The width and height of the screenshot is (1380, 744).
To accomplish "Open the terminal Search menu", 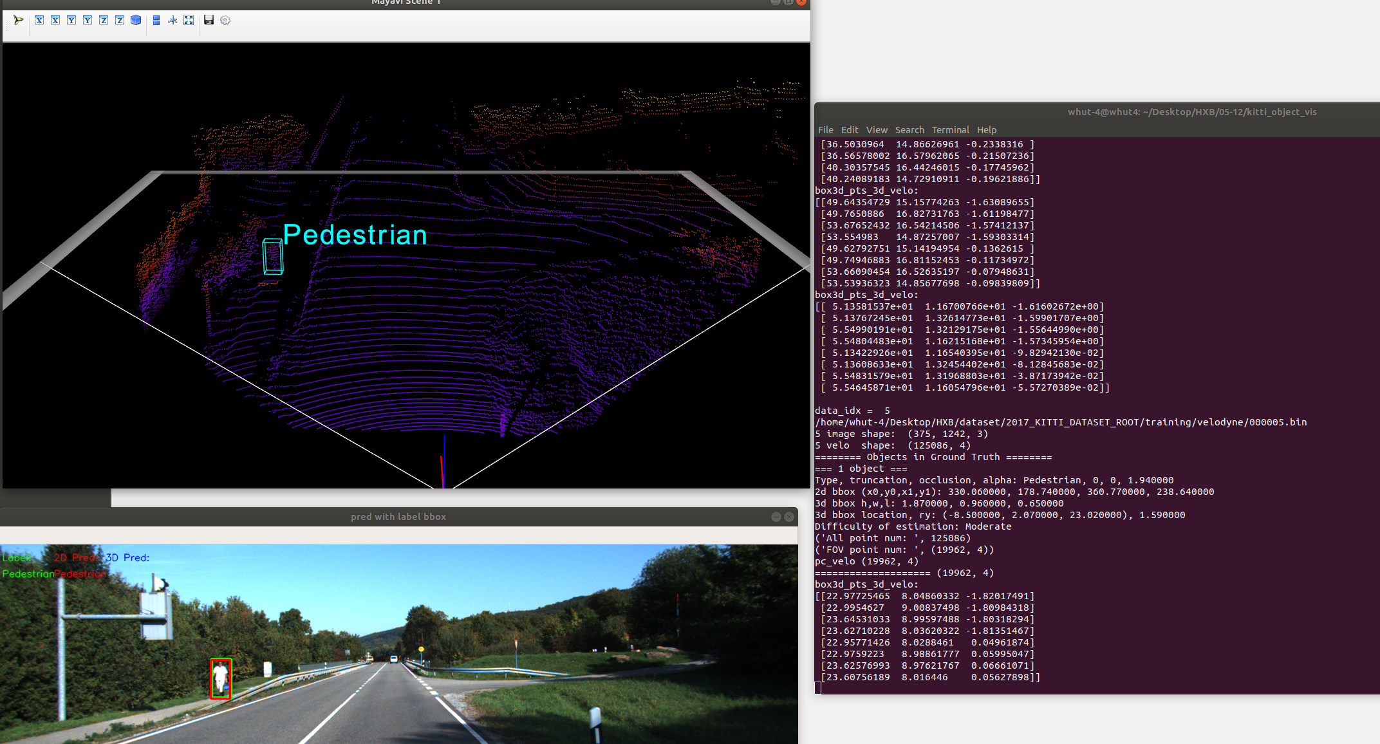I will 909,130.
